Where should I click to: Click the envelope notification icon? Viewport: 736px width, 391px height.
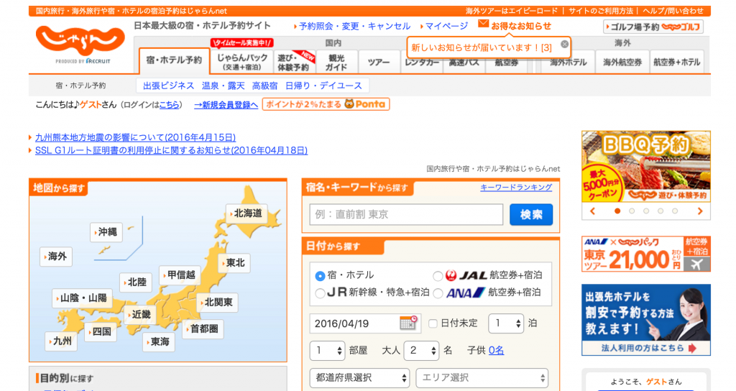click(x=483, y=24)
